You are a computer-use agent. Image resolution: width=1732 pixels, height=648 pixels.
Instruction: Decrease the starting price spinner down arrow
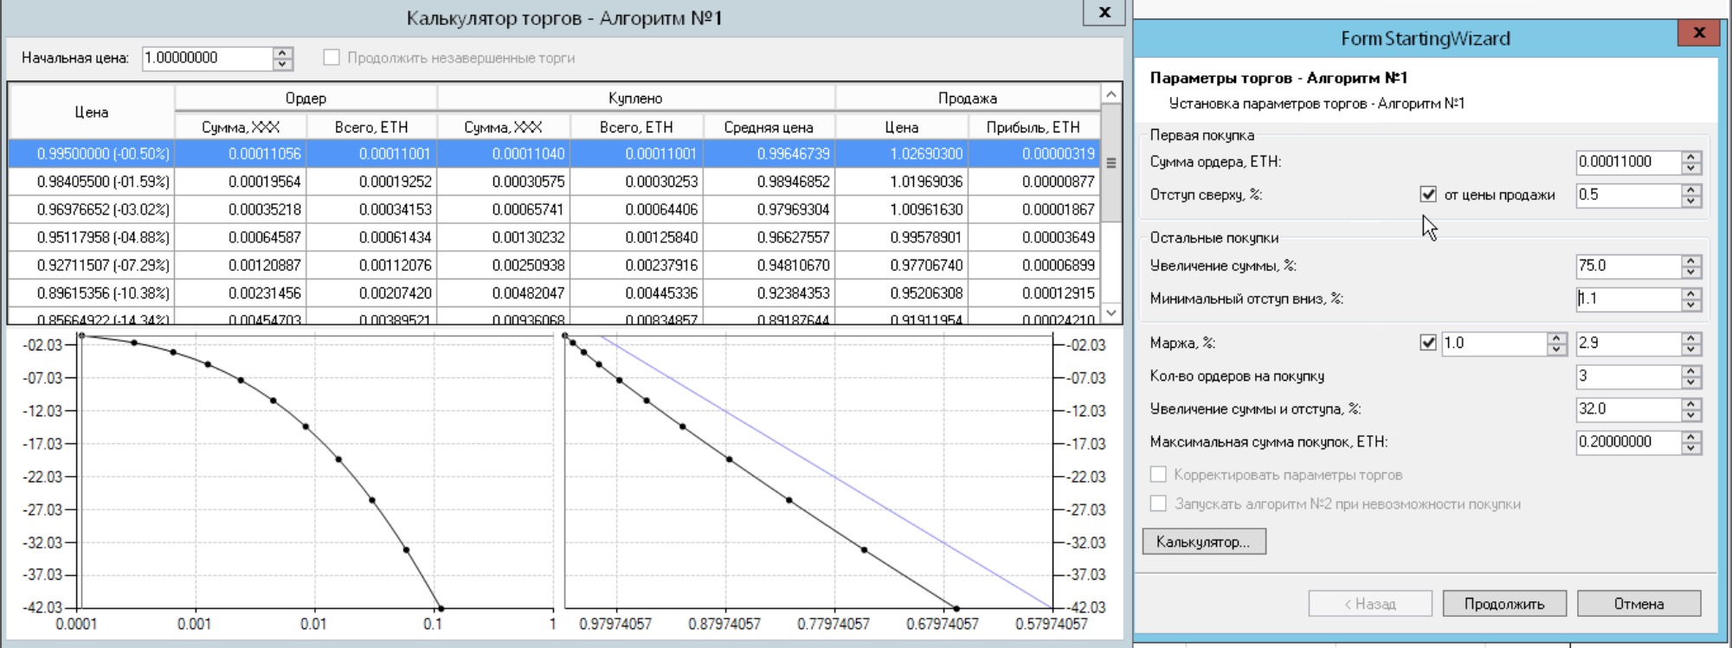[283, 64]
